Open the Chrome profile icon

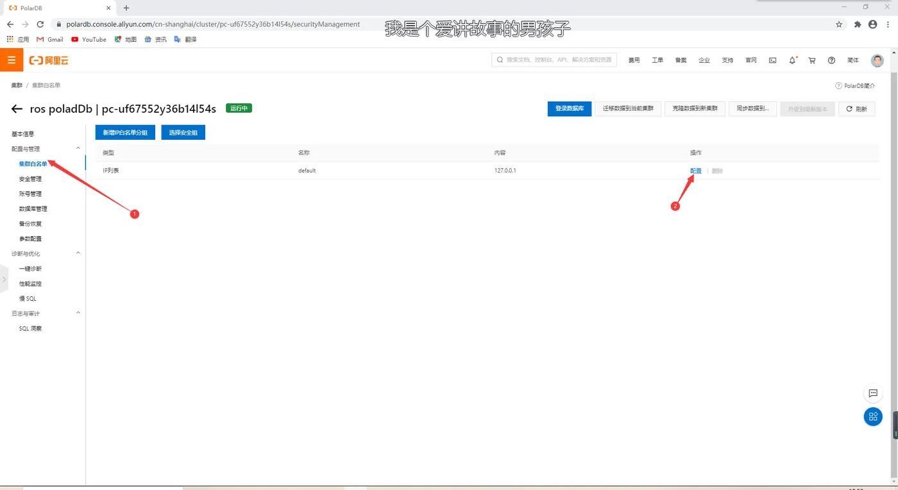tap(872, 24)
